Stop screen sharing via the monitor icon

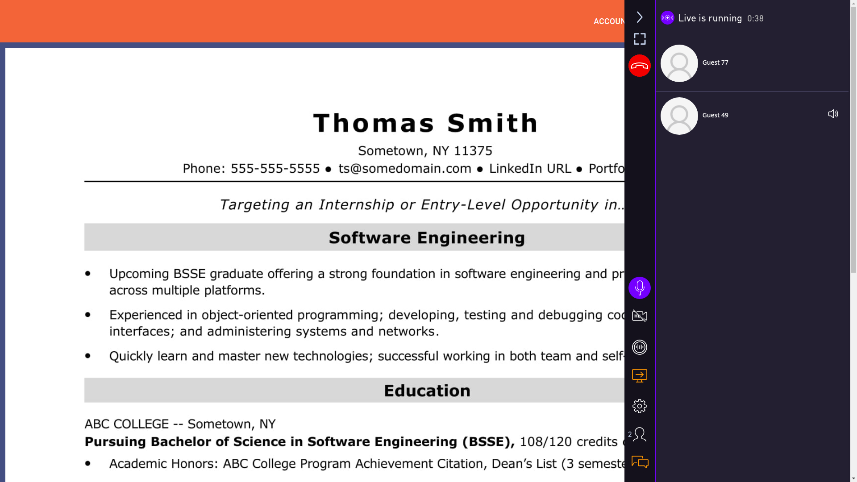640,376
